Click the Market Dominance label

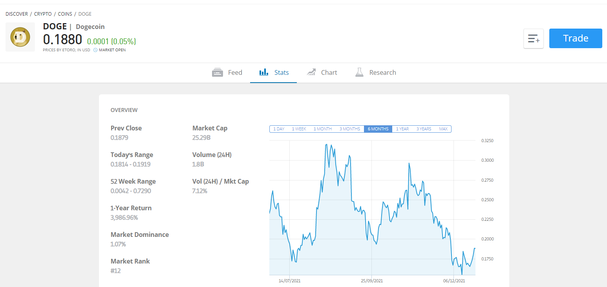(x=140, y=235)
